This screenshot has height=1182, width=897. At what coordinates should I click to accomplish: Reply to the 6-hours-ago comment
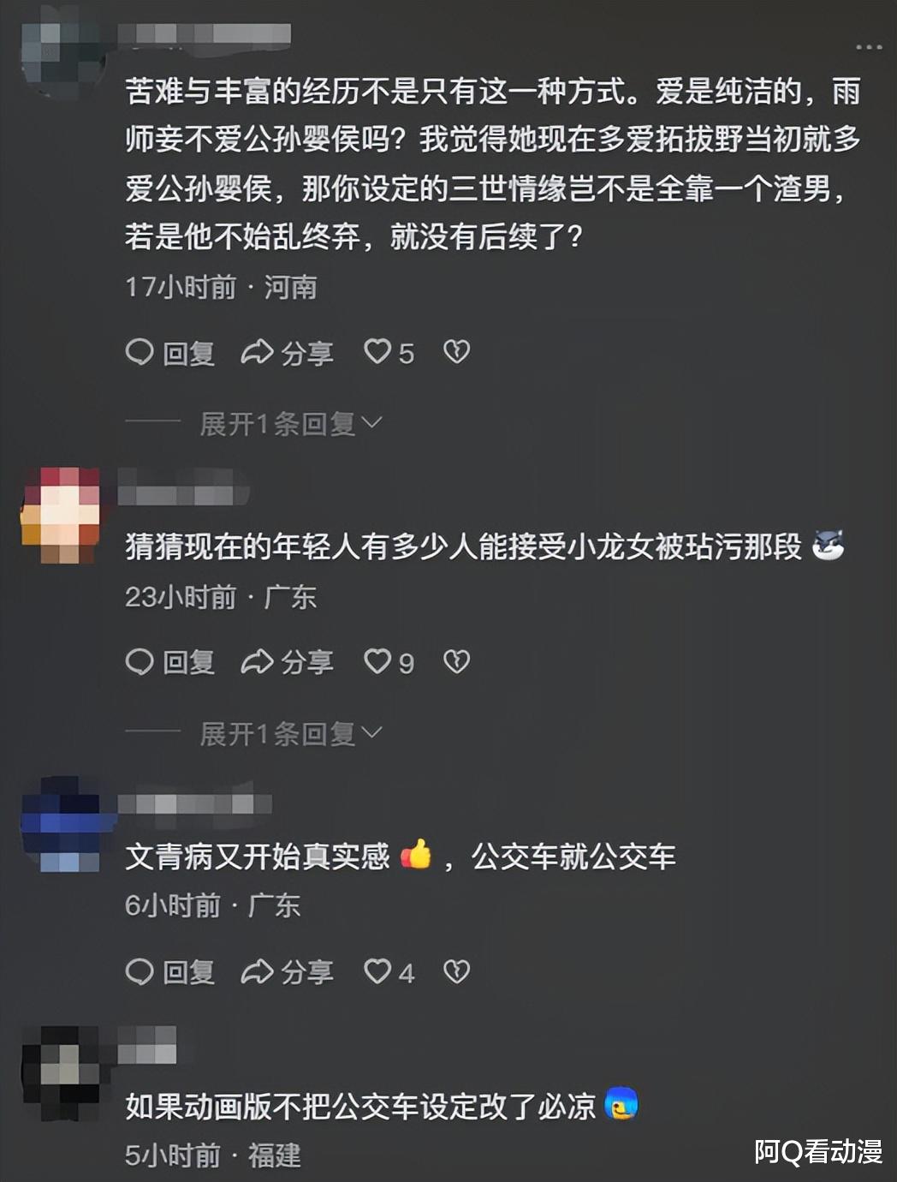[x=169, y=972]
